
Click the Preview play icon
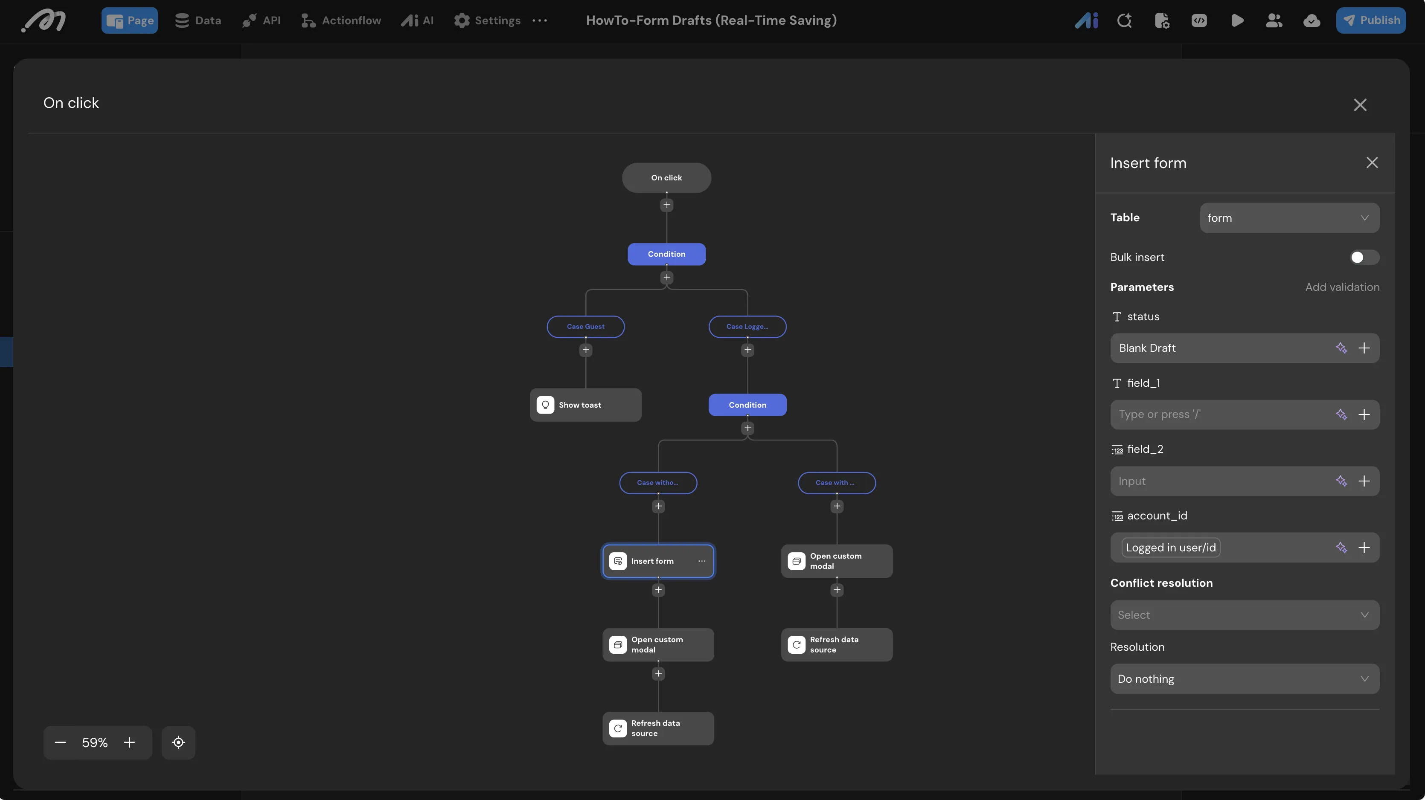1237,20
